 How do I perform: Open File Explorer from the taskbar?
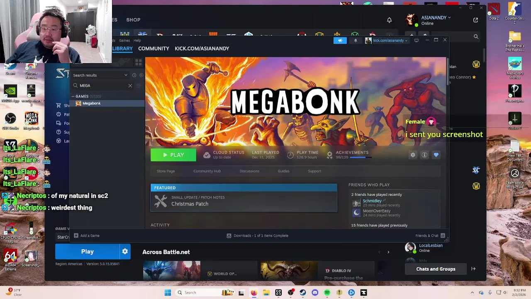click(x=266, y=293)
